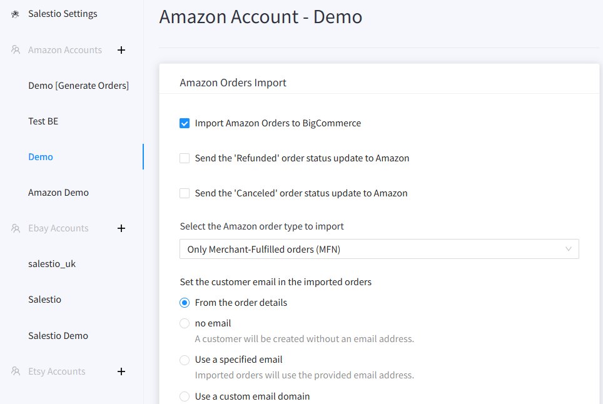Screen dimensions: 603x404
Task: Open Demo [Generate Orders] account
Action: coord(78,86)
